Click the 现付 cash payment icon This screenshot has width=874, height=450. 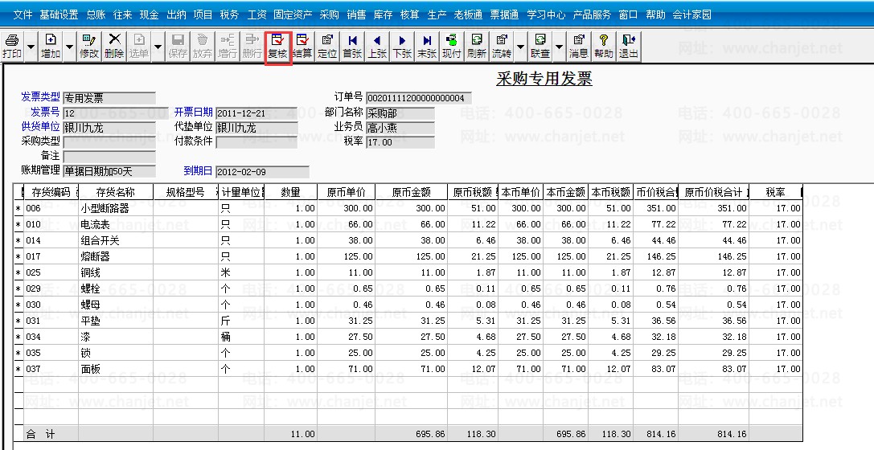(x=452, y=47)
